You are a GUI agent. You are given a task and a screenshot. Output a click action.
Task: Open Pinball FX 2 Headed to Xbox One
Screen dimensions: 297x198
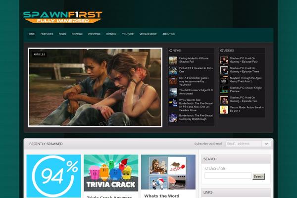[x=196, y=70]
